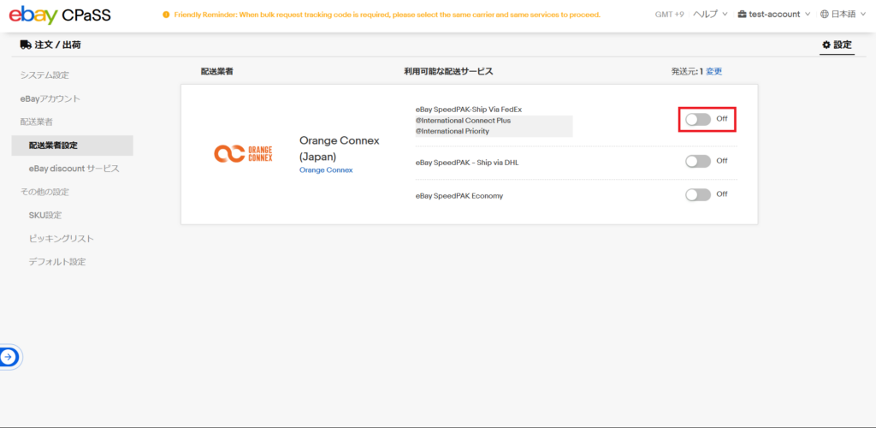Select SKU設定 in sidebar
The width and height of the screenshot is (876, 428).
coord(45,215)
